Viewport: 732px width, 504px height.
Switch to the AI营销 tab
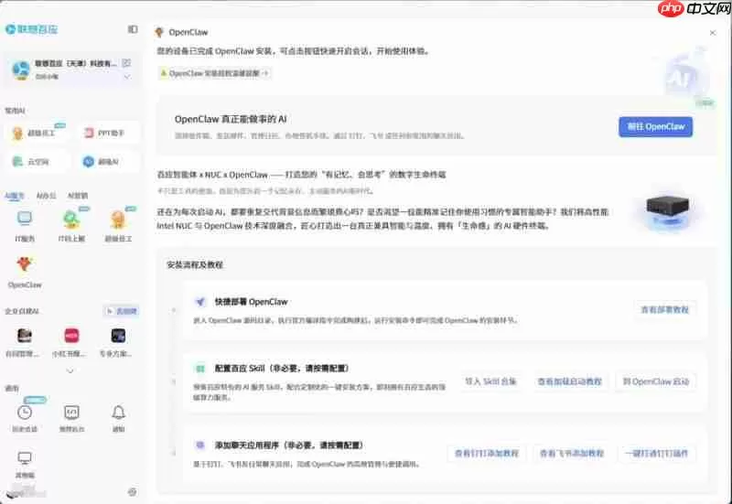pos(78,196)
